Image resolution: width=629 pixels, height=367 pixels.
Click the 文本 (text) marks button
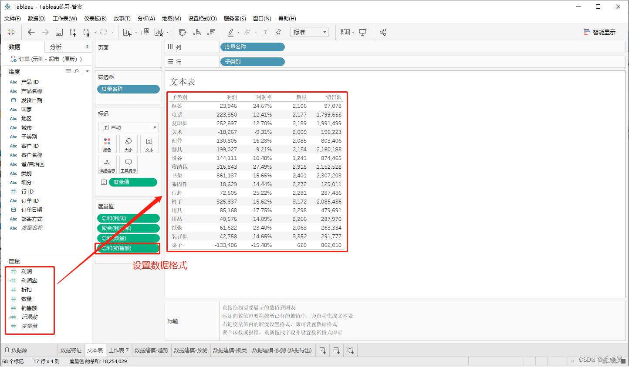(149, 144)
